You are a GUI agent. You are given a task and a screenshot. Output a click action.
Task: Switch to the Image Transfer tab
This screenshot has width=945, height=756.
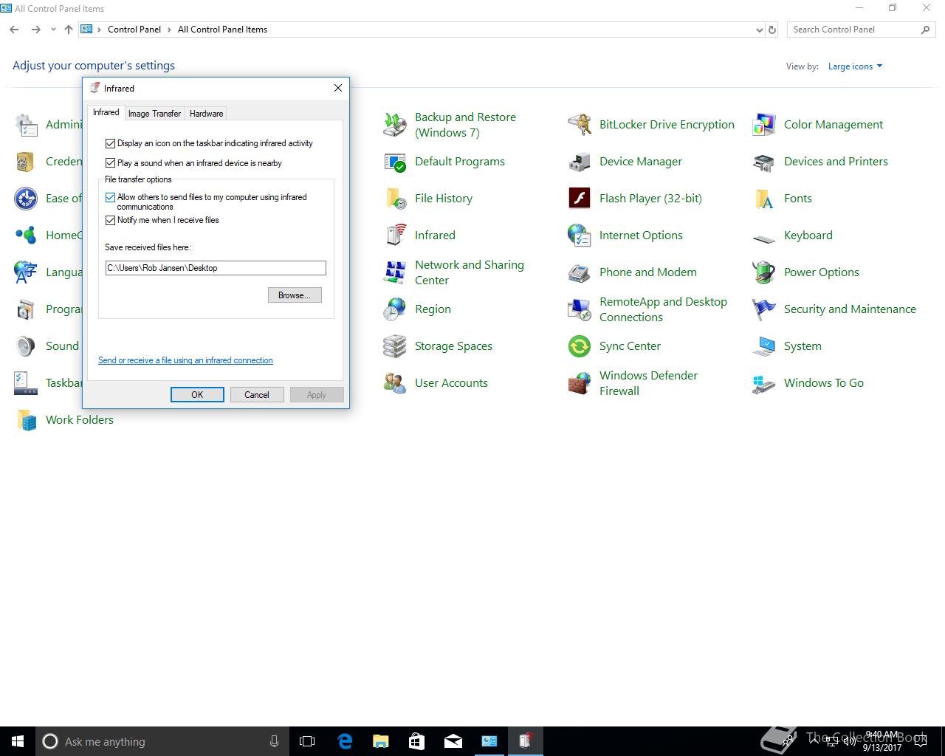(x=154, y=114)
